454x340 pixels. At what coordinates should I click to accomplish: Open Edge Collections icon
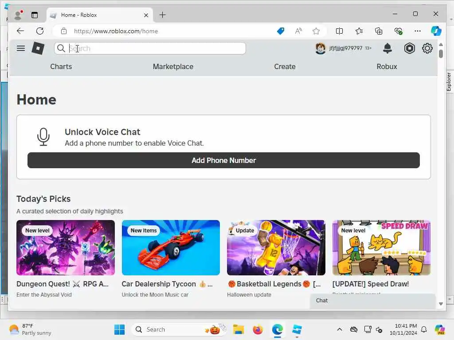click(379, 31)
